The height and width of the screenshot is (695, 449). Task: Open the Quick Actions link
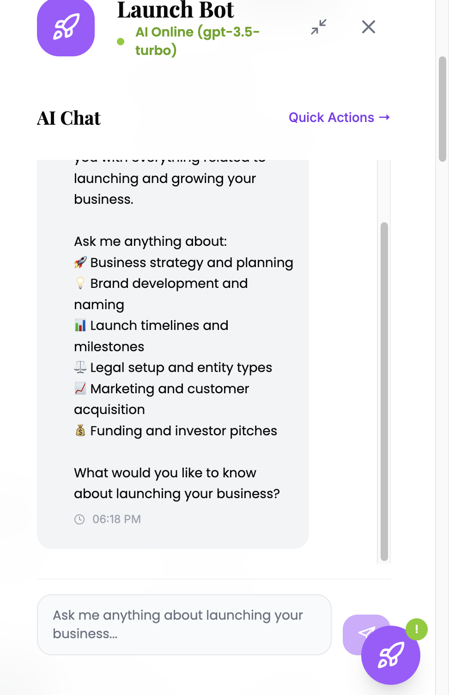pyautogui.click(x=331, y=117)
